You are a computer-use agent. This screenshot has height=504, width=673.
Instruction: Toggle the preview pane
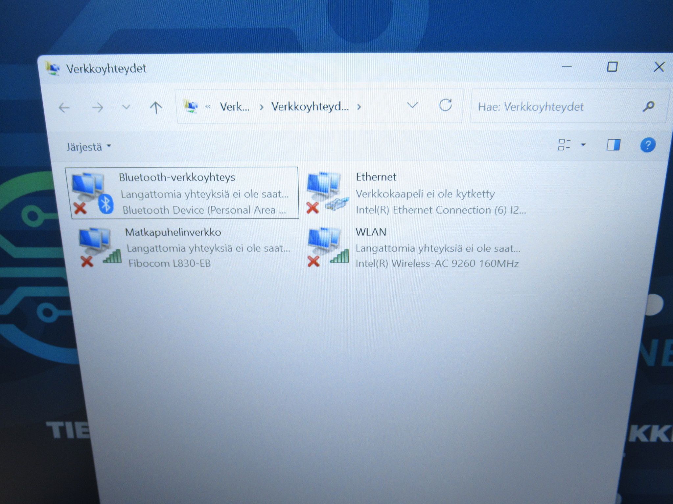coord(613,145)
